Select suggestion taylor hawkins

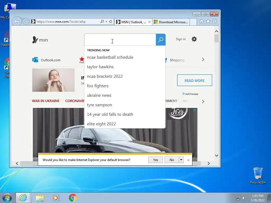click(x=100, y=67)
